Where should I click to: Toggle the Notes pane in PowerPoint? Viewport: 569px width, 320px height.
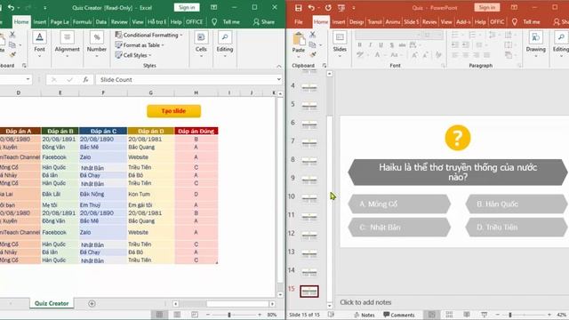pyautogui.click(x=365, y=315)
